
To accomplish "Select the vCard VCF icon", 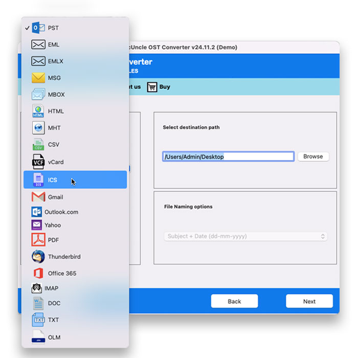I will coord(39,162).
